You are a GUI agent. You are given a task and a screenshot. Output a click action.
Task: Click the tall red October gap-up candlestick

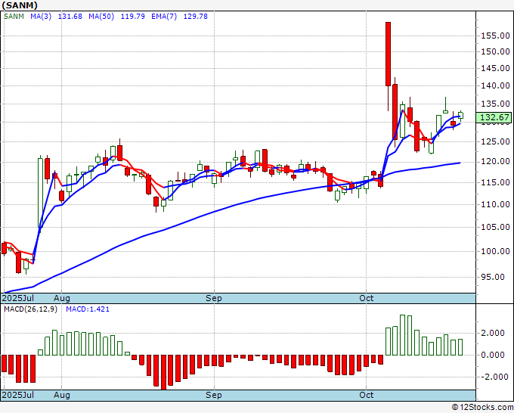pyautogui.click(x=388, y=54)
